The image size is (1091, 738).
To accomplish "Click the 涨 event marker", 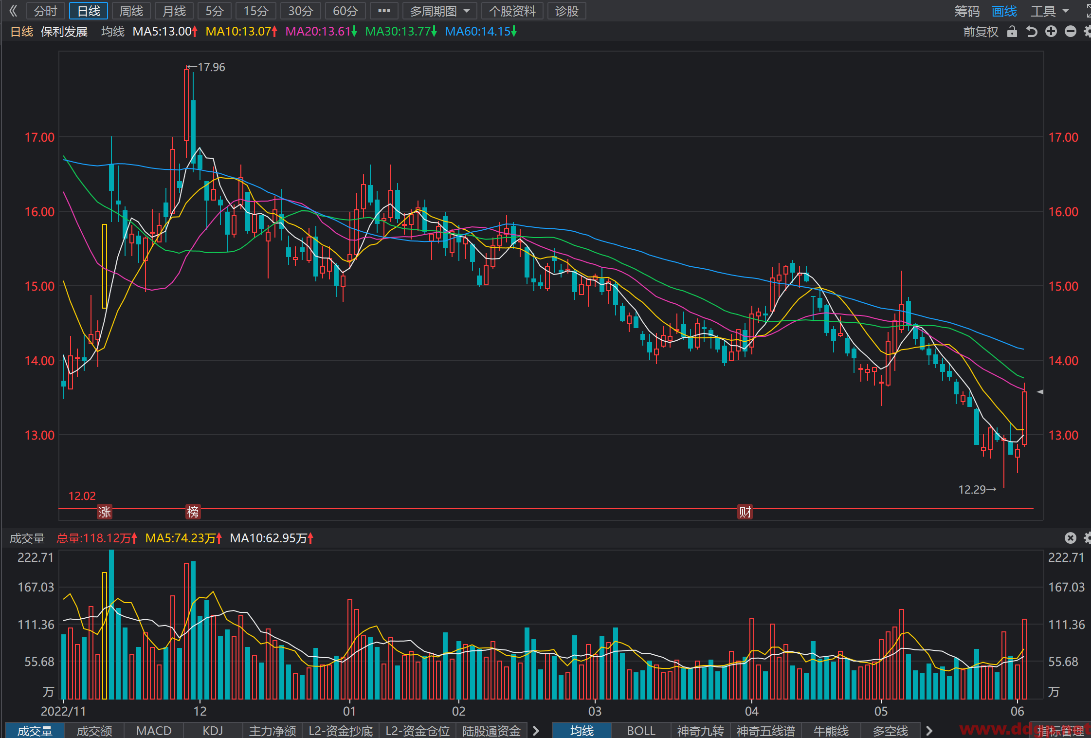I will tap(105, 512).
